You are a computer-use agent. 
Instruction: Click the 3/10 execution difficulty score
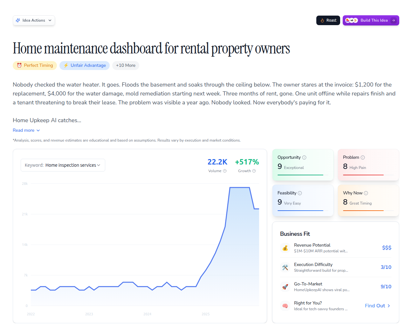coord(386,267)
